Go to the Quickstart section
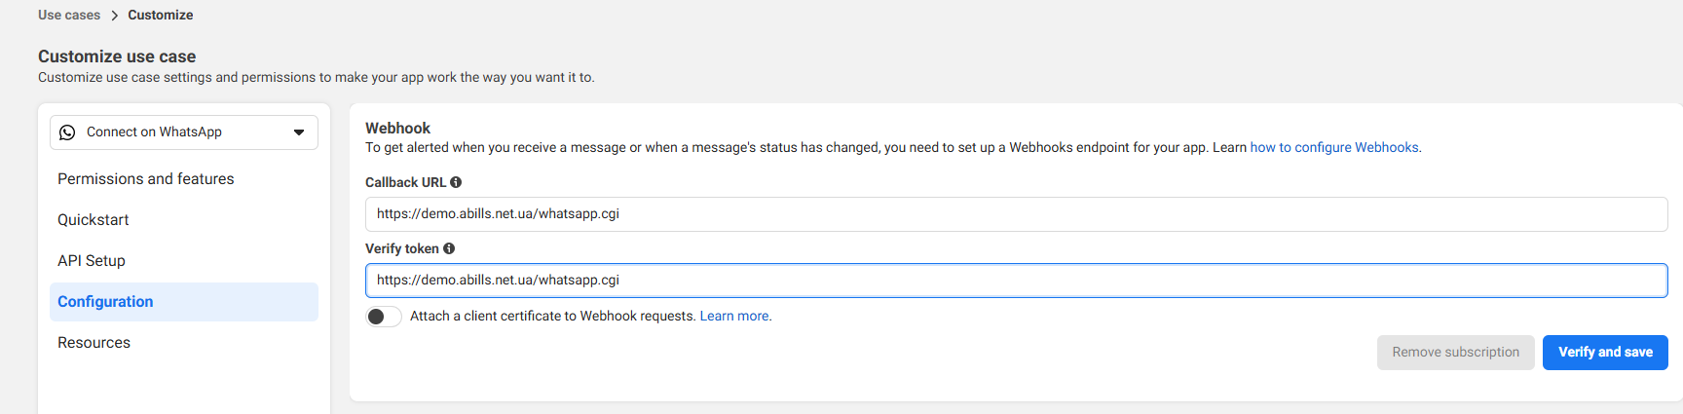Image resolution: width=1683 pixels, height=414 pixels. coord(93,220)
